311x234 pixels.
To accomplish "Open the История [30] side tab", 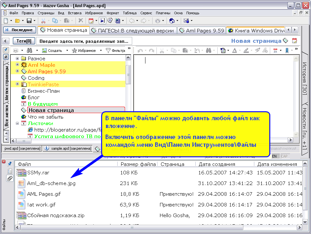I will (305, 78).
